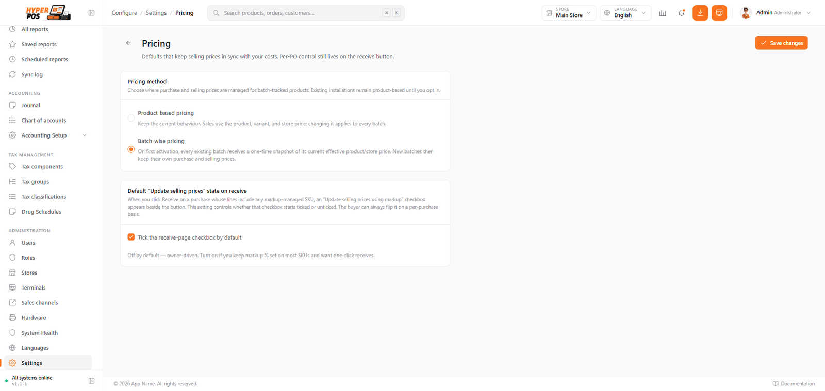Open Tax classifications
The height and width of the screenshot is (391, 825).
click(x=48, y=196)
